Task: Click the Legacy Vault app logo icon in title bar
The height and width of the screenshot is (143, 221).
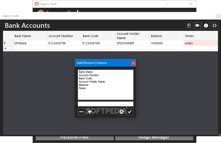Action: pyautogui.click(x=37, y=4)
